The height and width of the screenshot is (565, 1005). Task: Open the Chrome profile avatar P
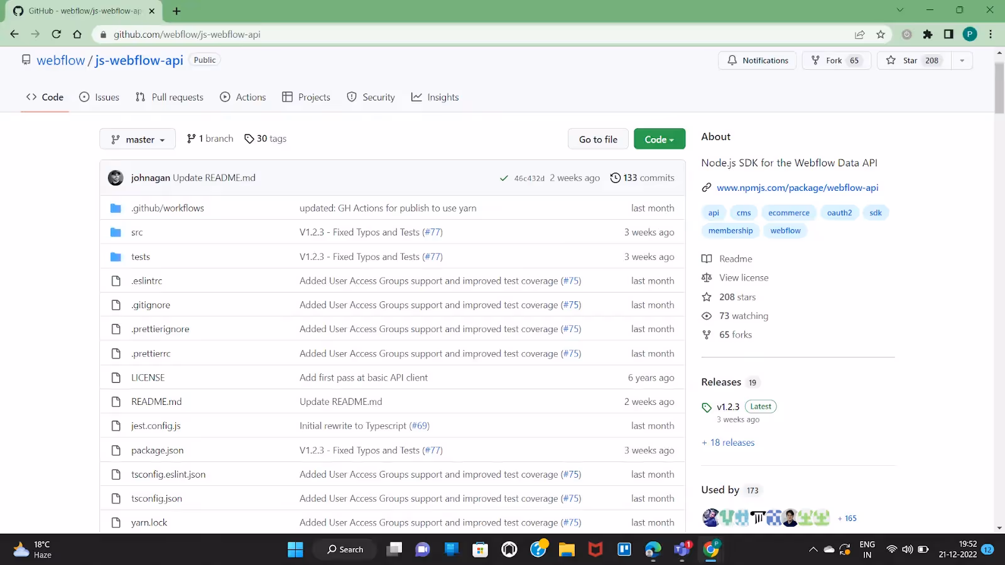tap(970, 35)
